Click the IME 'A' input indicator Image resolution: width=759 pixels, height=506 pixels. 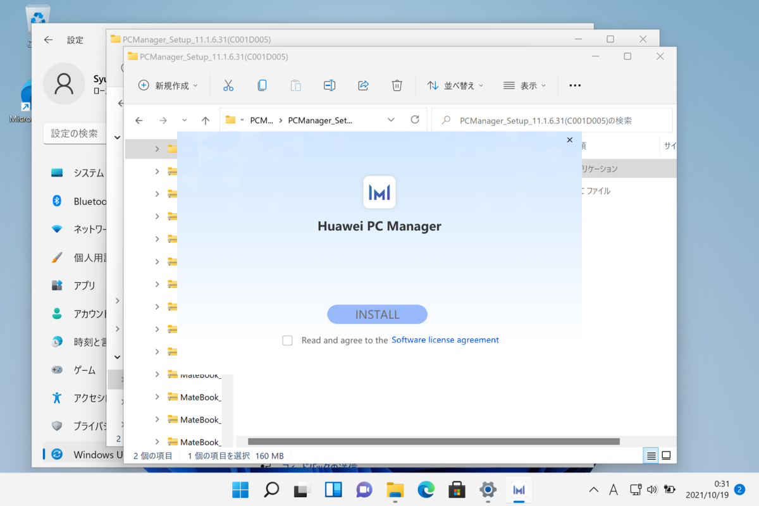[x=614, y=490]
